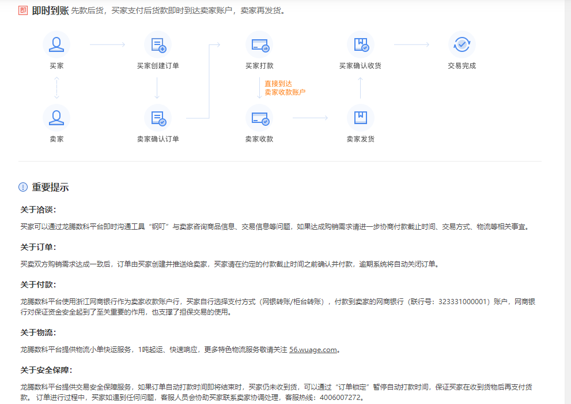Click the 卖家收款 card-check icon
The image size is (571, 404).
pos(259,118)
